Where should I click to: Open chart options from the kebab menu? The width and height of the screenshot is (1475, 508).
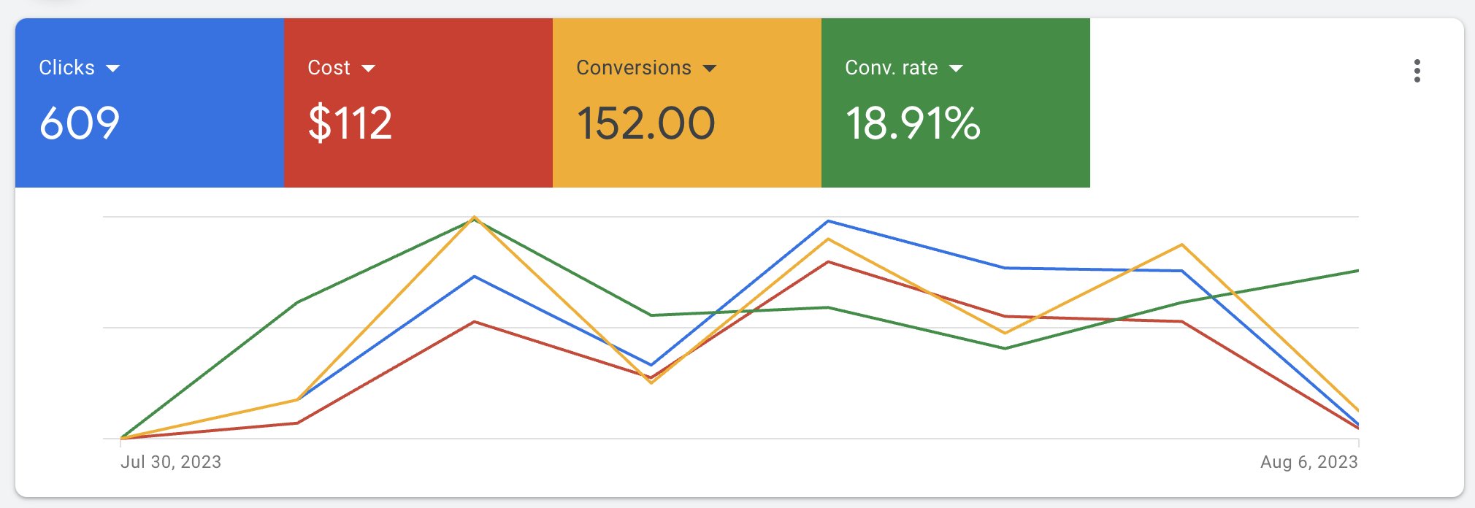coord(1417,71)
